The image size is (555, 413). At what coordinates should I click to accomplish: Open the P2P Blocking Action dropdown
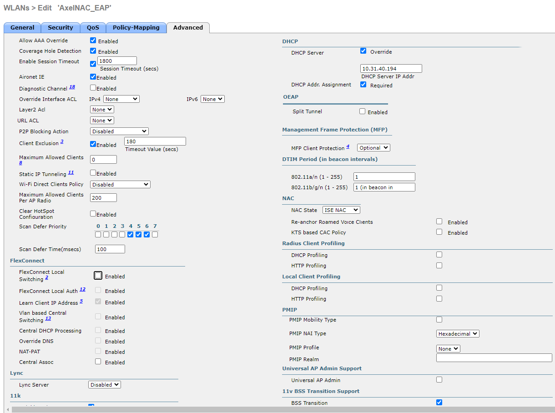pos(119,131)
